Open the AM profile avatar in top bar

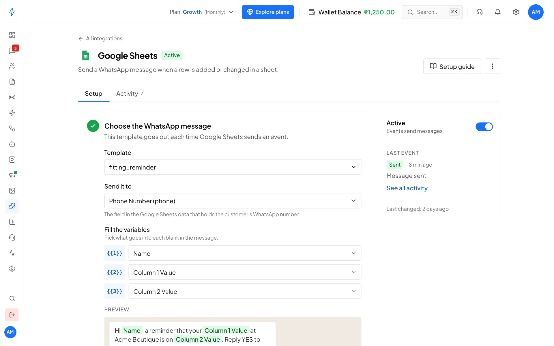(536, 12)
